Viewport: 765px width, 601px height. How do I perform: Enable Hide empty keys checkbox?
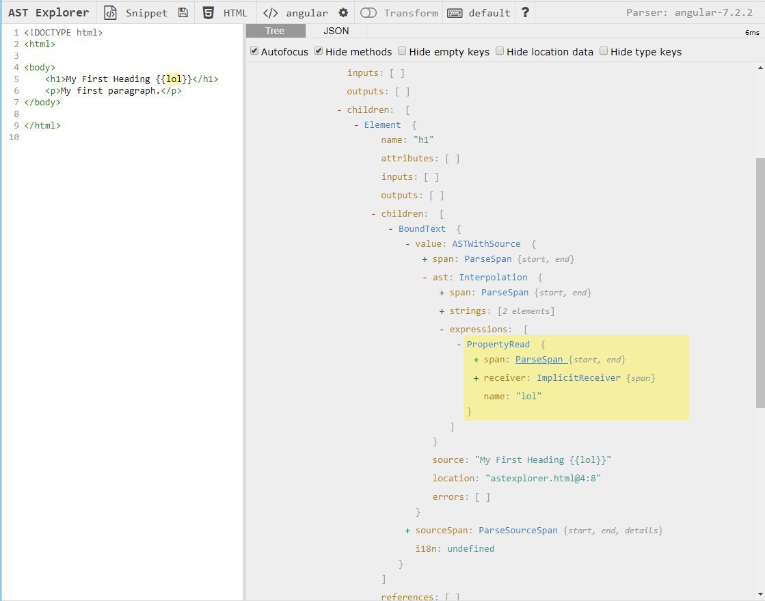point(402,51)
